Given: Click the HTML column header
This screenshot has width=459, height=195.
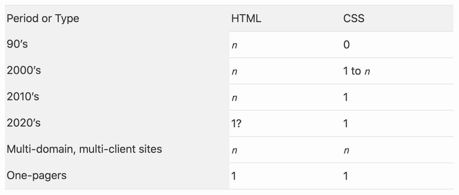Looking at the screenshot, I should (246, 19).
